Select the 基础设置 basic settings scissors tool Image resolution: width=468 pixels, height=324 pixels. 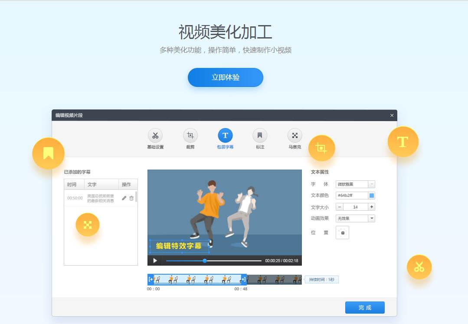pos(155,135)
